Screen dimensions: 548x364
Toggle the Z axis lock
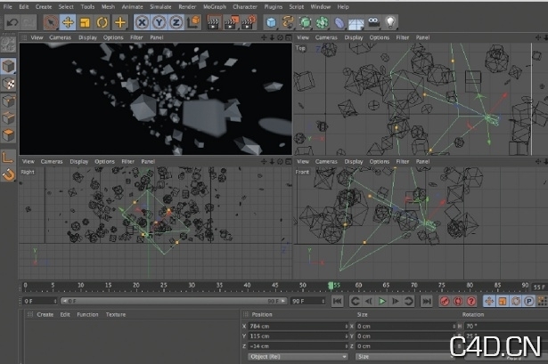[176, 22]
